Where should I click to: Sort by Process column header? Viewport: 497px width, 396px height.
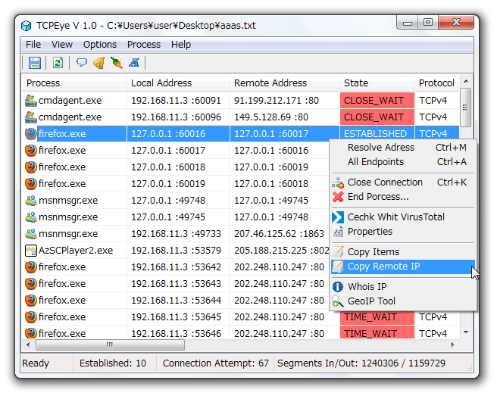73,83
